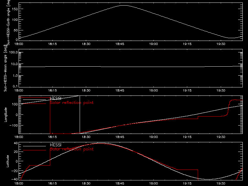
Task: Click the "19:30" tick below Earth angle plot
Action: pos(221,44)
